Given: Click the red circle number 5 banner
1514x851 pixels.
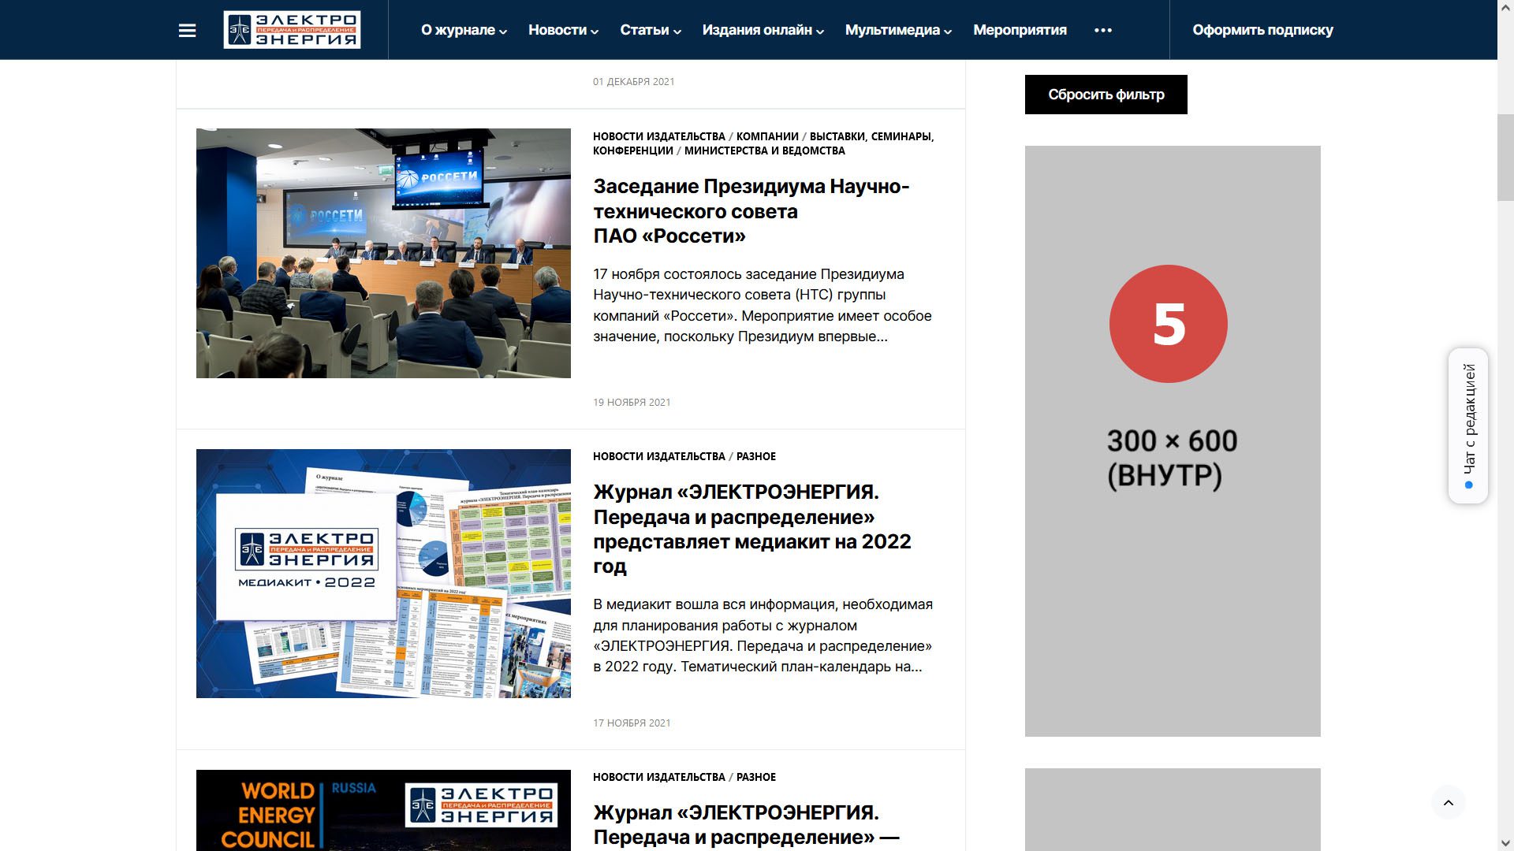Looking at the screenshot, I should point(1168,324).
